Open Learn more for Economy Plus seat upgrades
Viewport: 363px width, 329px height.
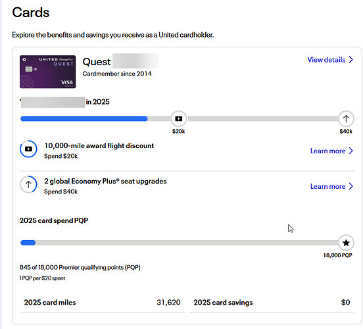coord(331,186)
